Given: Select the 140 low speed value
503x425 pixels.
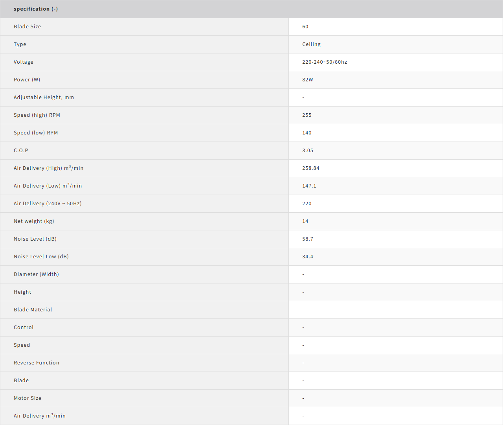Looking at the screenshot, I should pyautogui.click(x=307, y=133).
